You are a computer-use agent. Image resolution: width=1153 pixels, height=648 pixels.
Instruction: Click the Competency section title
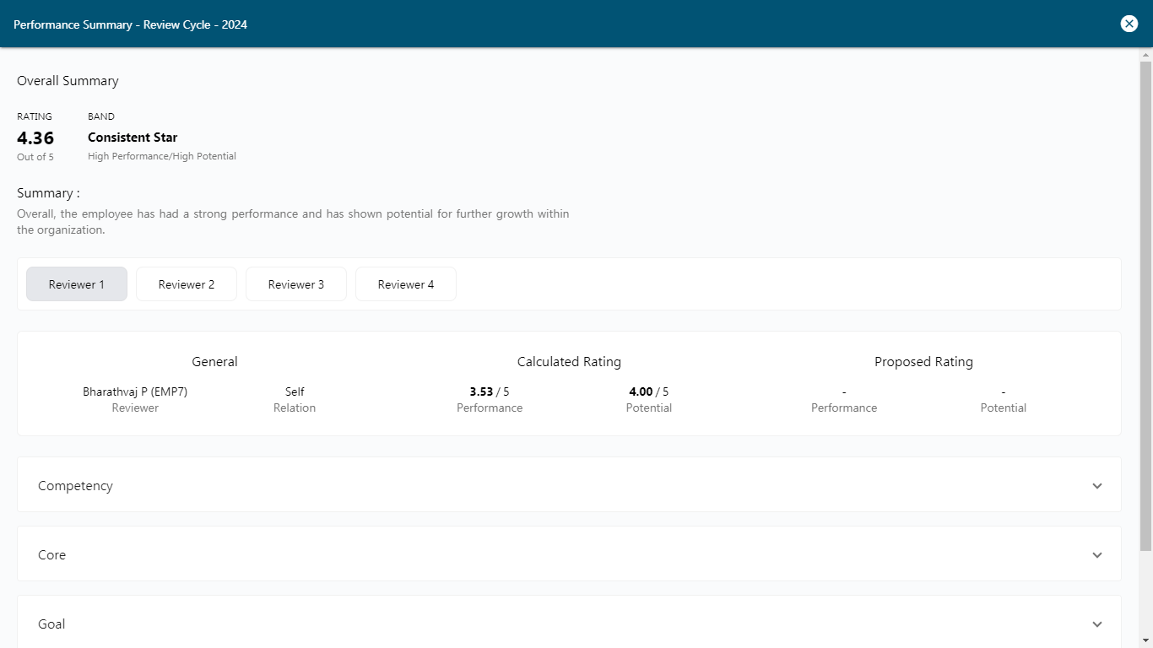75,486
